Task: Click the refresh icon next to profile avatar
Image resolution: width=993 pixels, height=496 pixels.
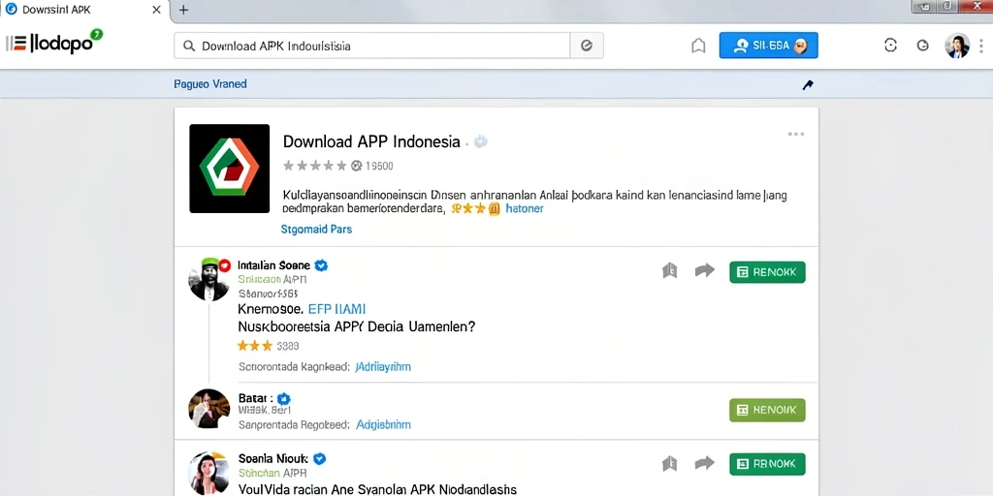Action: (x=923, y=45)
